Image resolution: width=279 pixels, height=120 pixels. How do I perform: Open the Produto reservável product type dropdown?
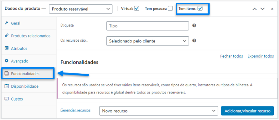80,9
